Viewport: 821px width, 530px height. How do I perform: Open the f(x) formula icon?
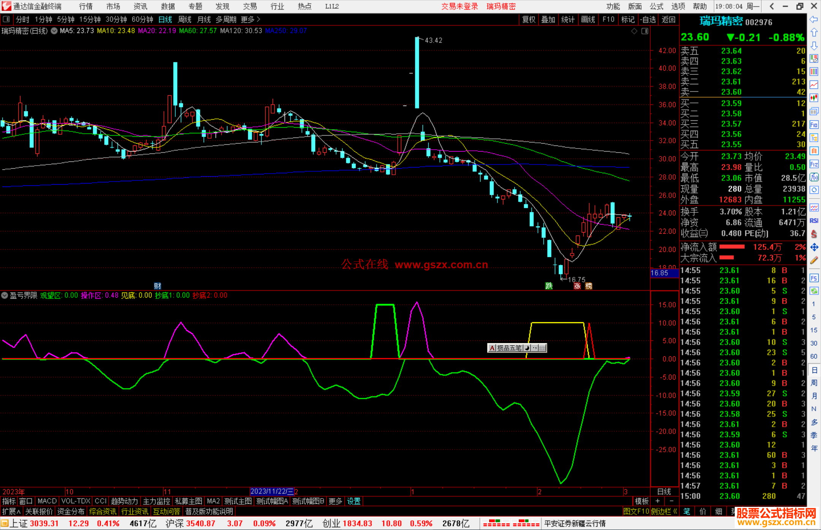point(814,177)
